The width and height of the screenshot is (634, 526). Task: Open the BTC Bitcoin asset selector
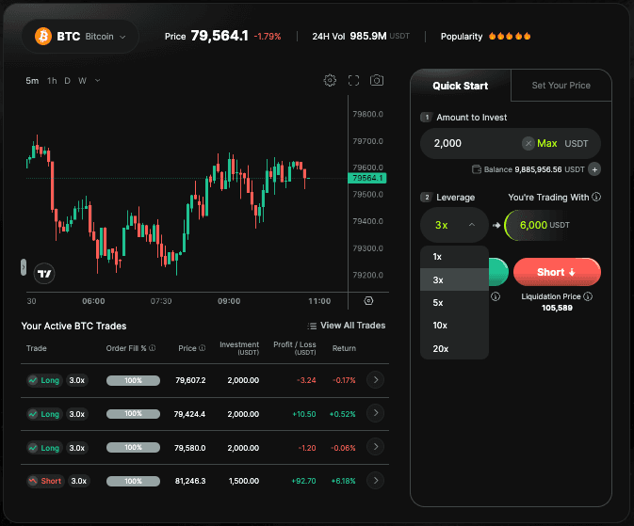click(80, 37)
